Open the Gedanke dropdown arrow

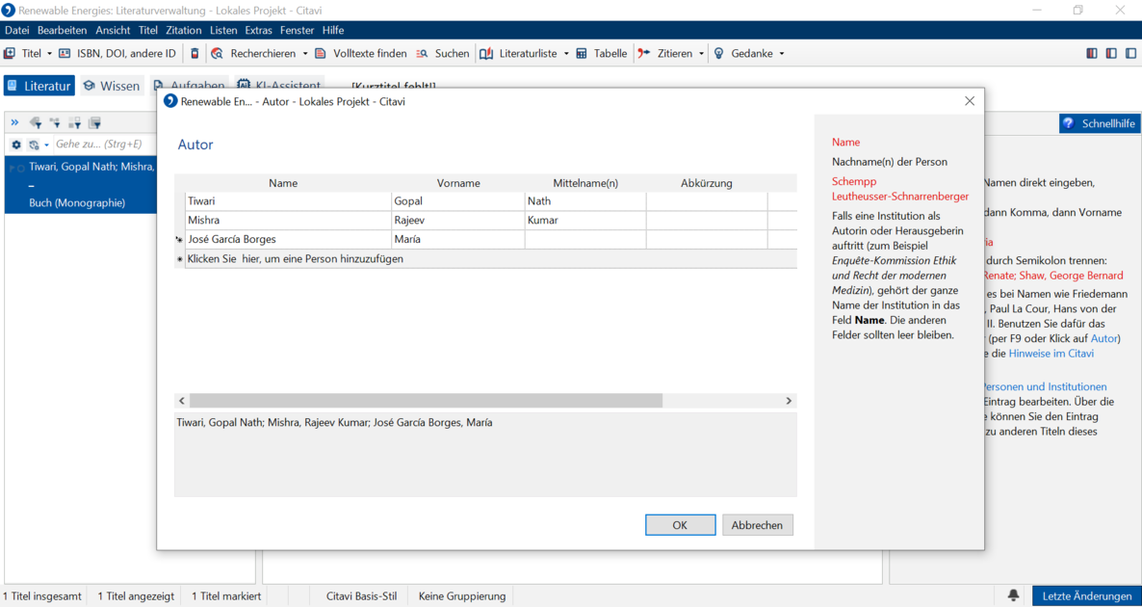(782, 53)
